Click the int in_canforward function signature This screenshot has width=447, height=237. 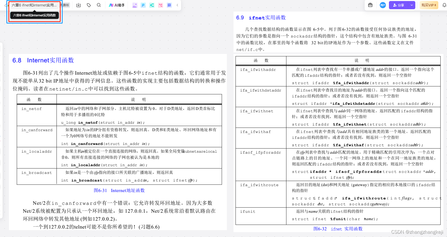click(x=105, y=144)
